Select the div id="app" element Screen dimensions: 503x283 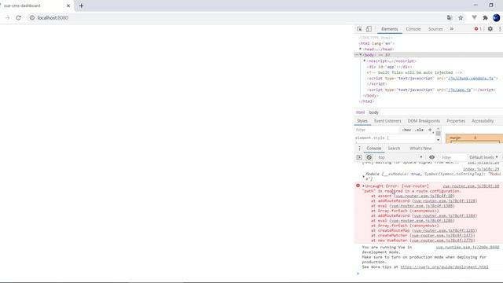pos(390,67)
